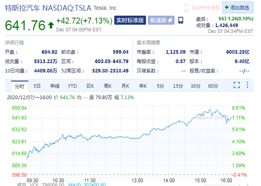
Task: Click the after-hours time Dec 07 04:34PM EST
Action: pos(230,31)
